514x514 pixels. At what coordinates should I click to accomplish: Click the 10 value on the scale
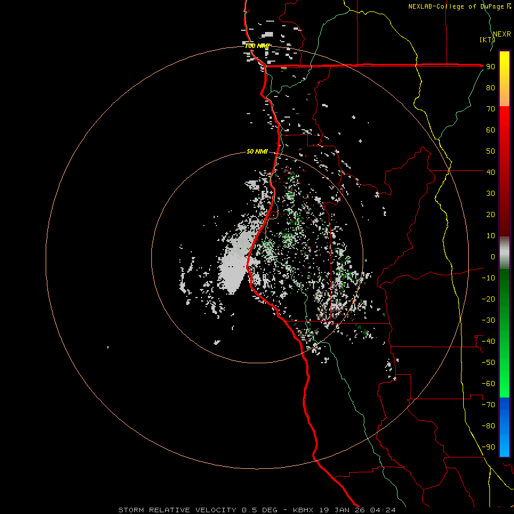click(x=491, y=236)
